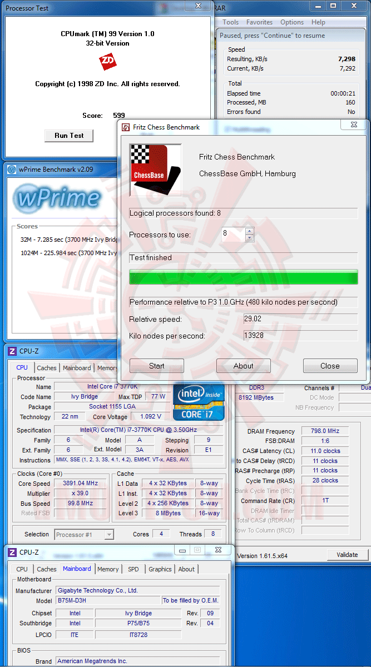Select the Memory tab in lower CPU-Z window
This screenshot has width=371, height=667.
(x=108, y=569)
